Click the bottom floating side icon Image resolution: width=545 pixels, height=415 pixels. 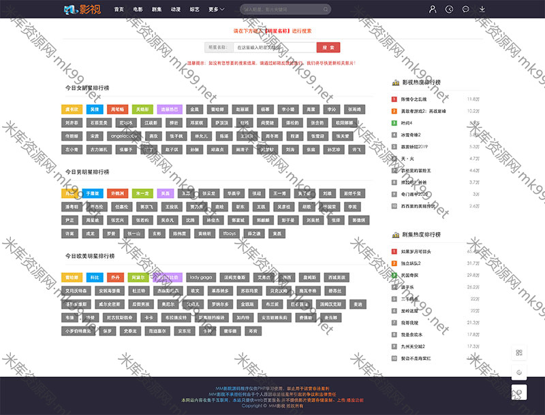click(x=519, y=392)
